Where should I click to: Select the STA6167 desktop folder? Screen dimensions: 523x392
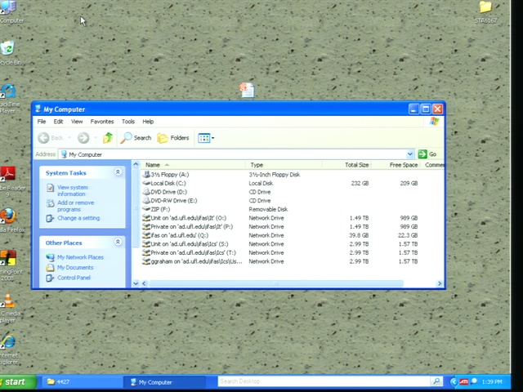[485, 13]
